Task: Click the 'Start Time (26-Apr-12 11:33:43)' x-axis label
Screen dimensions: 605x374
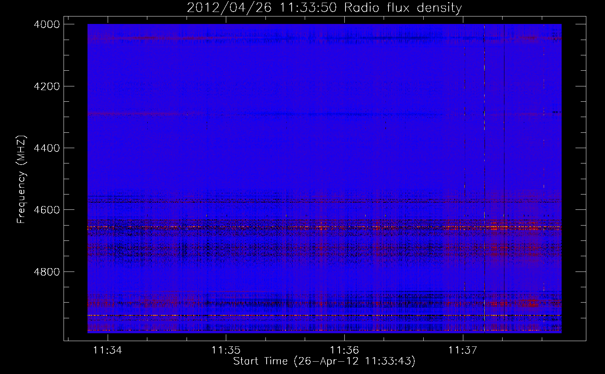Action: pyautogui.click(x=324, y=361)
